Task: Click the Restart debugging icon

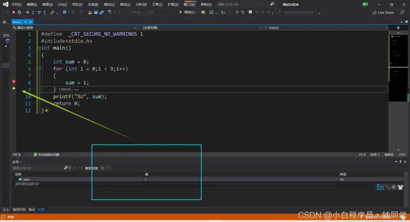Action: pos(19,12)
